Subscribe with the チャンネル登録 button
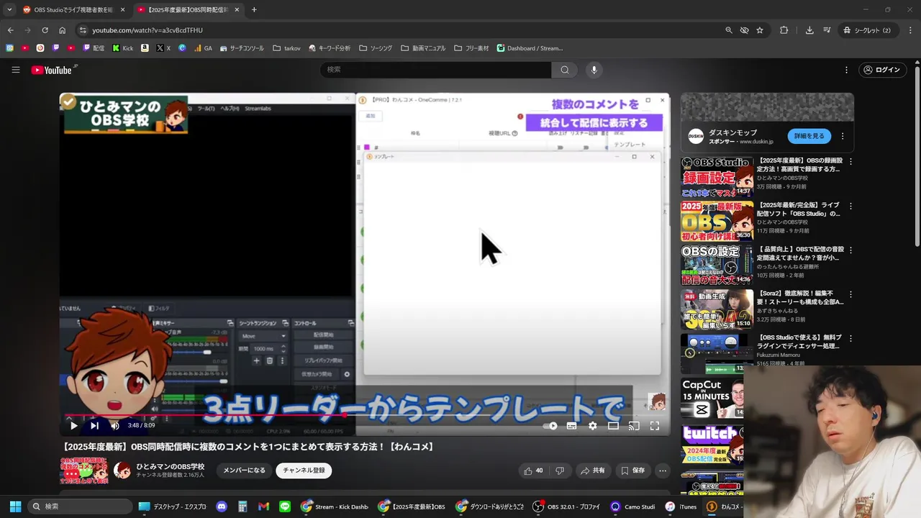This screenshot has height=518, width=921. point(304,471)
